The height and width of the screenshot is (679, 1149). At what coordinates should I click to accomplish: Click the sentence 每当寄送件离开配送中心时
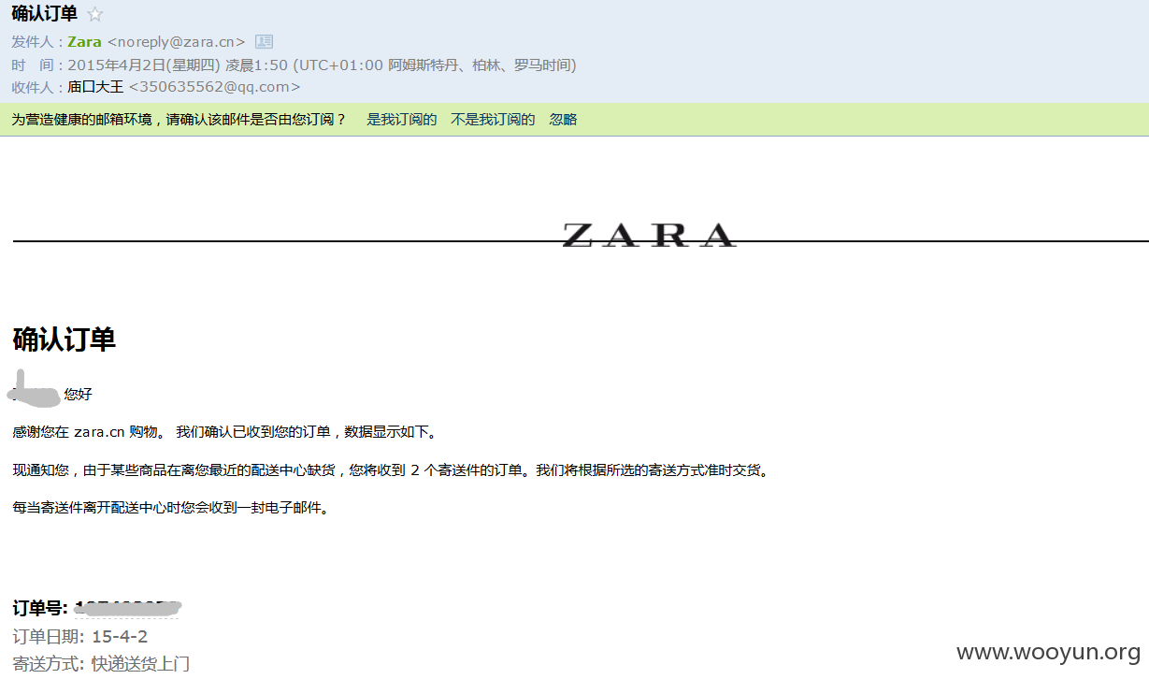tap(172, 509)
